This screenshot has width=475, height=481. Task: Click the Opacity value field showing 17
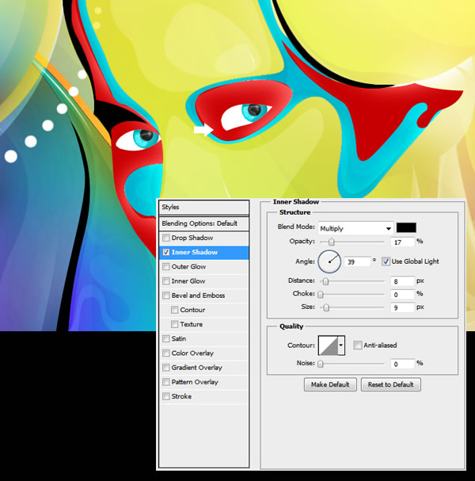point(402,242)
